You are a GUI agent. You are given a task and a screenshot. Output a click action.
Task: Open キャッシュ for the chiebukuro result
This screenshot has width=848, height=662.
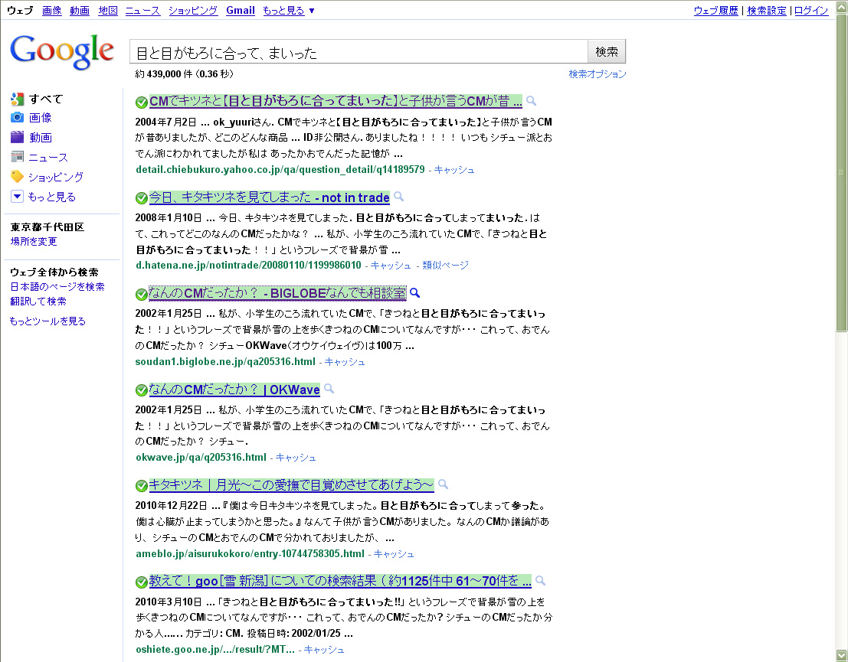pyautogui.click(x=454, y=170)
